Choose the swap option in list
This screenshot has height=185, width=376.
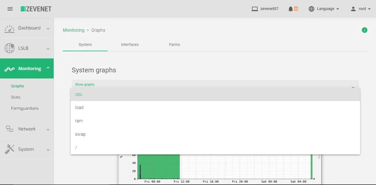tap(80, 134)
